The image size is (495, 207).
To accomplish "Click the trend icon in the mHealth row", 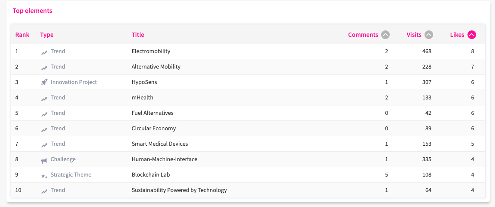I will coord(44,98).
